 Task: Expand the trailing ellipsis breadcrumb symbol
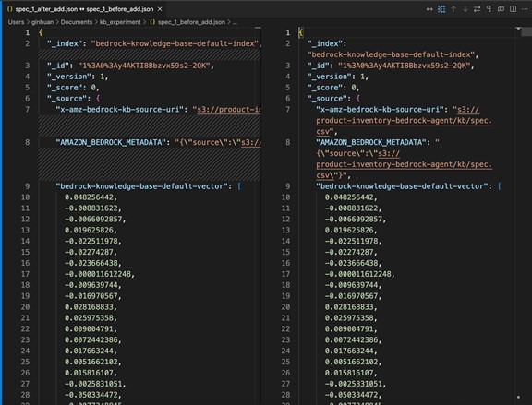[235, 22]
